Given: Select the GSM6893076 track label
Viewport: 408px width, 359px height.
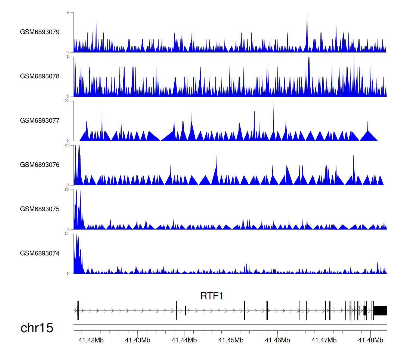Looking at the screenshot, I should pyautogui.click(x=40, y=165).
